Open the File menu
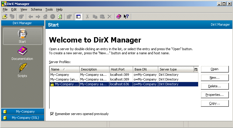The image size is (233, 128). (x=5, y=9)
